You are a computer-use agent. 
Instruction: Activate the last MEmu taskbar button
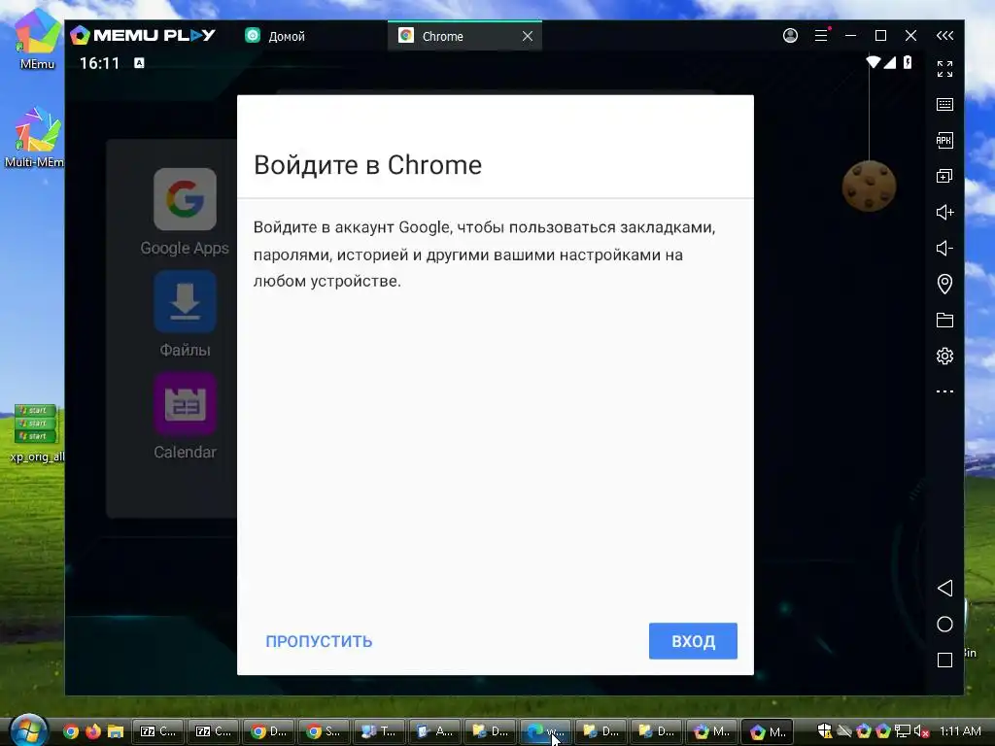coord(767,731)
